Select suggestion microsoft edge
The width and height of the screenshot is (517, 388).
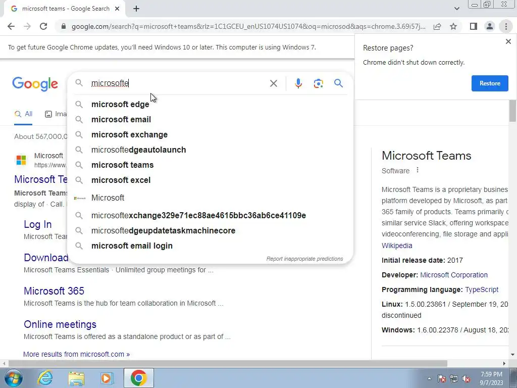click(x=210, y=104)
